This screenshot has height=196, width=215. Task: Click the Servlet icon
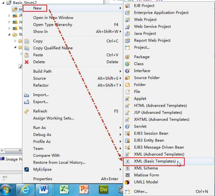point(127,126)
